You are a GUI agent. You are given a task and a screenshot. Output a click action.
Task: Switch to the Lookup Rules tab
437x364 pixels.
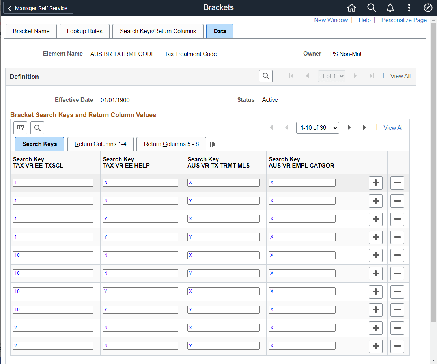coord(84,31)
